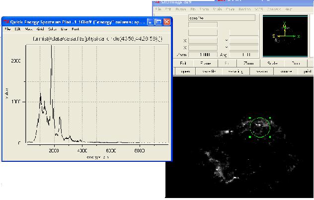Click the save mpeg button in DS9

(x=235, y=71)
